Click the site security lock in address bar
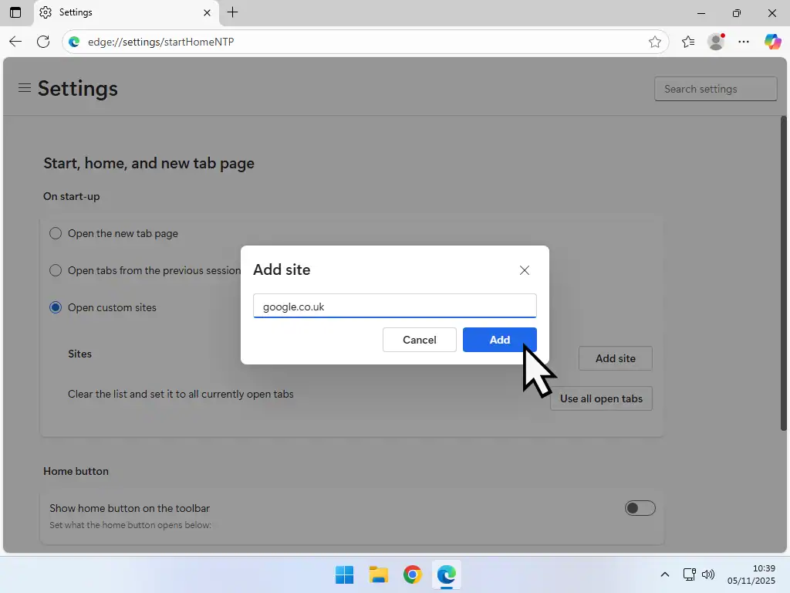The height and width of the screenshot is (593, 790). point(73,42)
